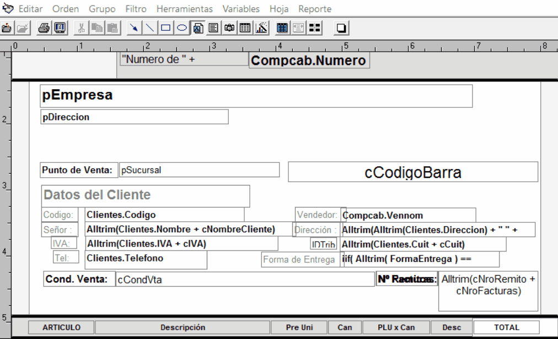Click the scissors cut icon

click(82, 28)
